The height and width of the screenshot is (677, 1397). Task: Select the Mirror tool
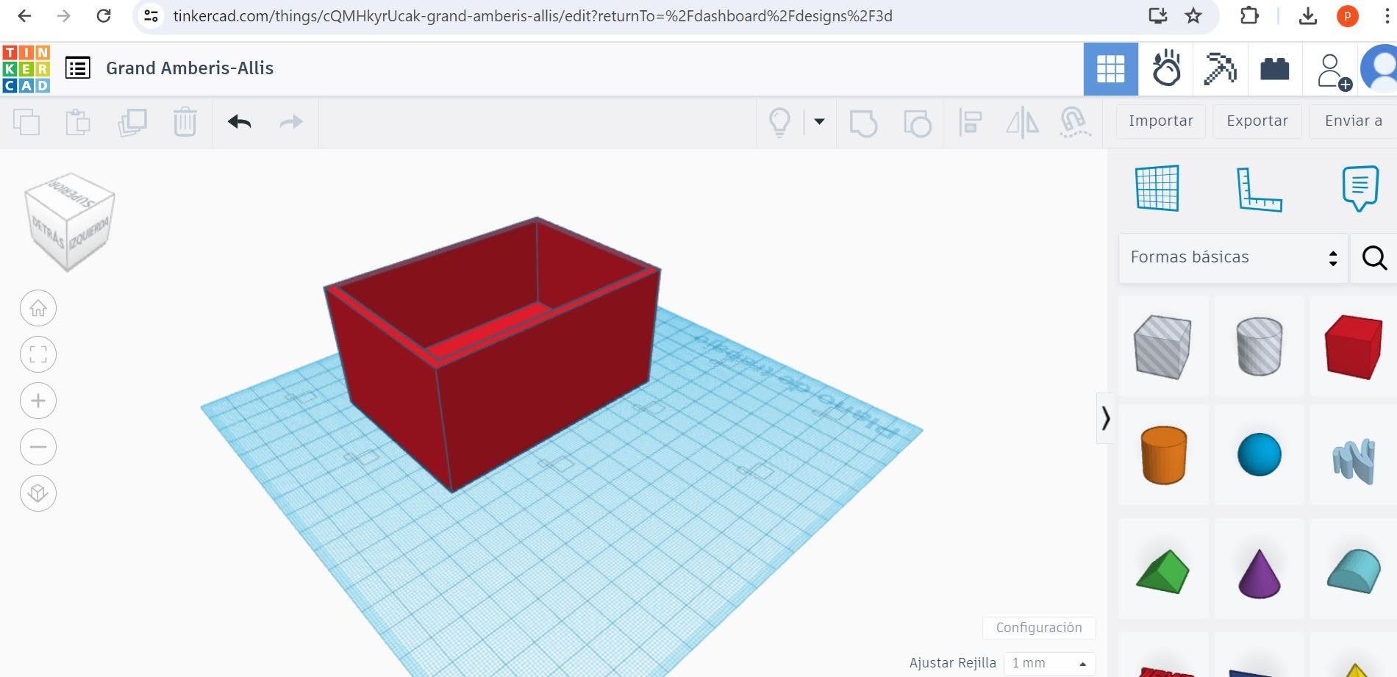pyautogui.click(x=1023, y=122)
